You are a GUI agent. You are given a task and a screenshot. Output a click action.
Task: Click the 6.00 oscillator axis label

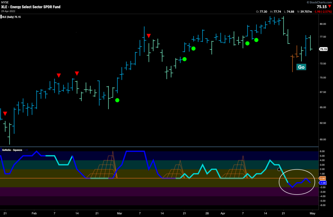coord(322,151)
